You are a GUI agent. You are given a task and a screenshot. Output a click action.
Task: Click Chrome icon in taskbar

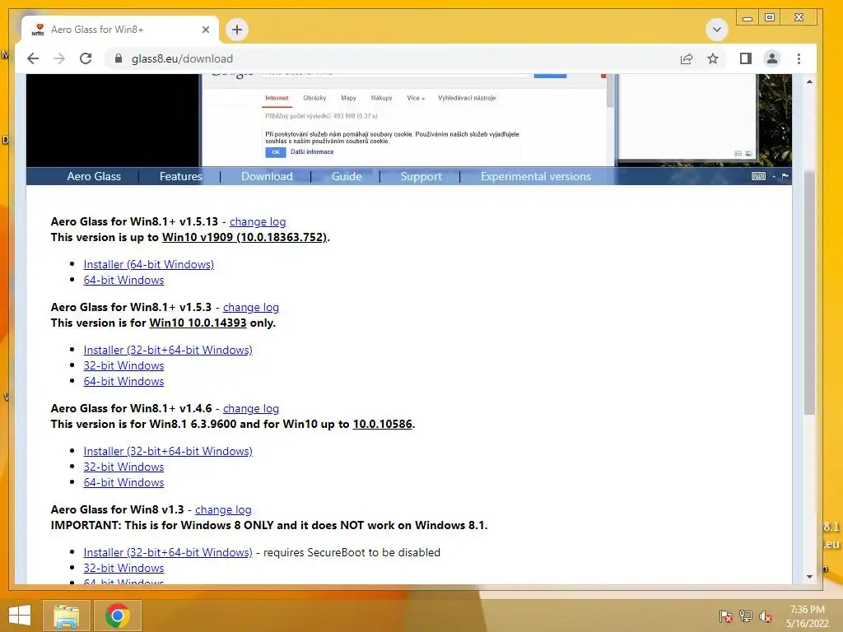coord(118,616)
